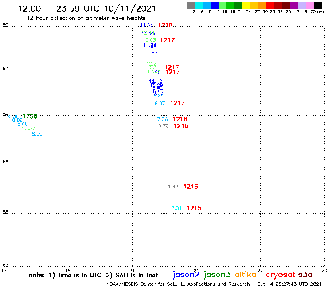
Task: Click the latitude axis label '-60'
Action: [4, 265]
